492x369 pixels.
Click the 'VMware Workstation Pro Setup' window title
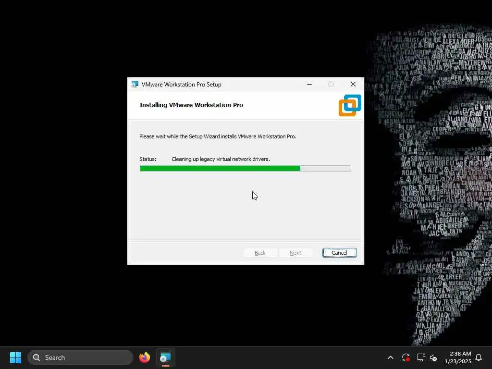(x=181, y=85)
